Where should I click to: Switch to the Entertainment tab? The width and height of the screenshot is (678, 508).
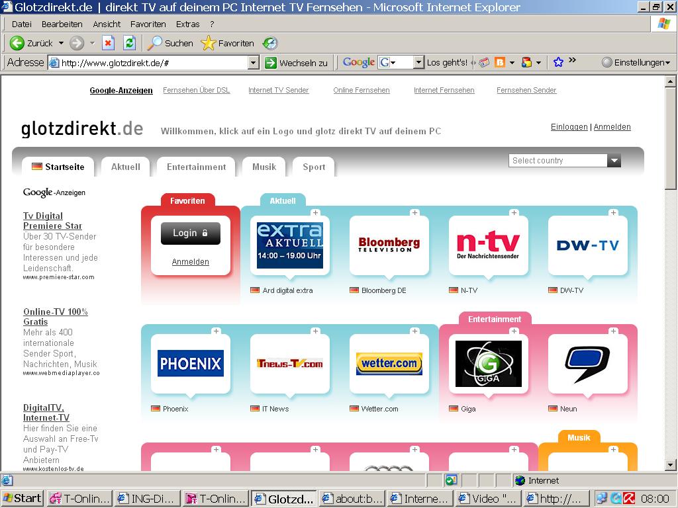click(196, 167)
